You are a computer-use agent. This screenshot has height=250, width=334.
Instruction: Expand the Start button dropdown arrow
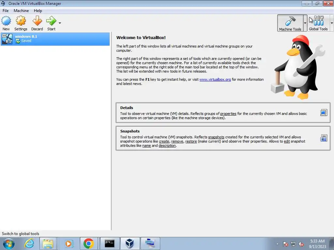[60, 23]
